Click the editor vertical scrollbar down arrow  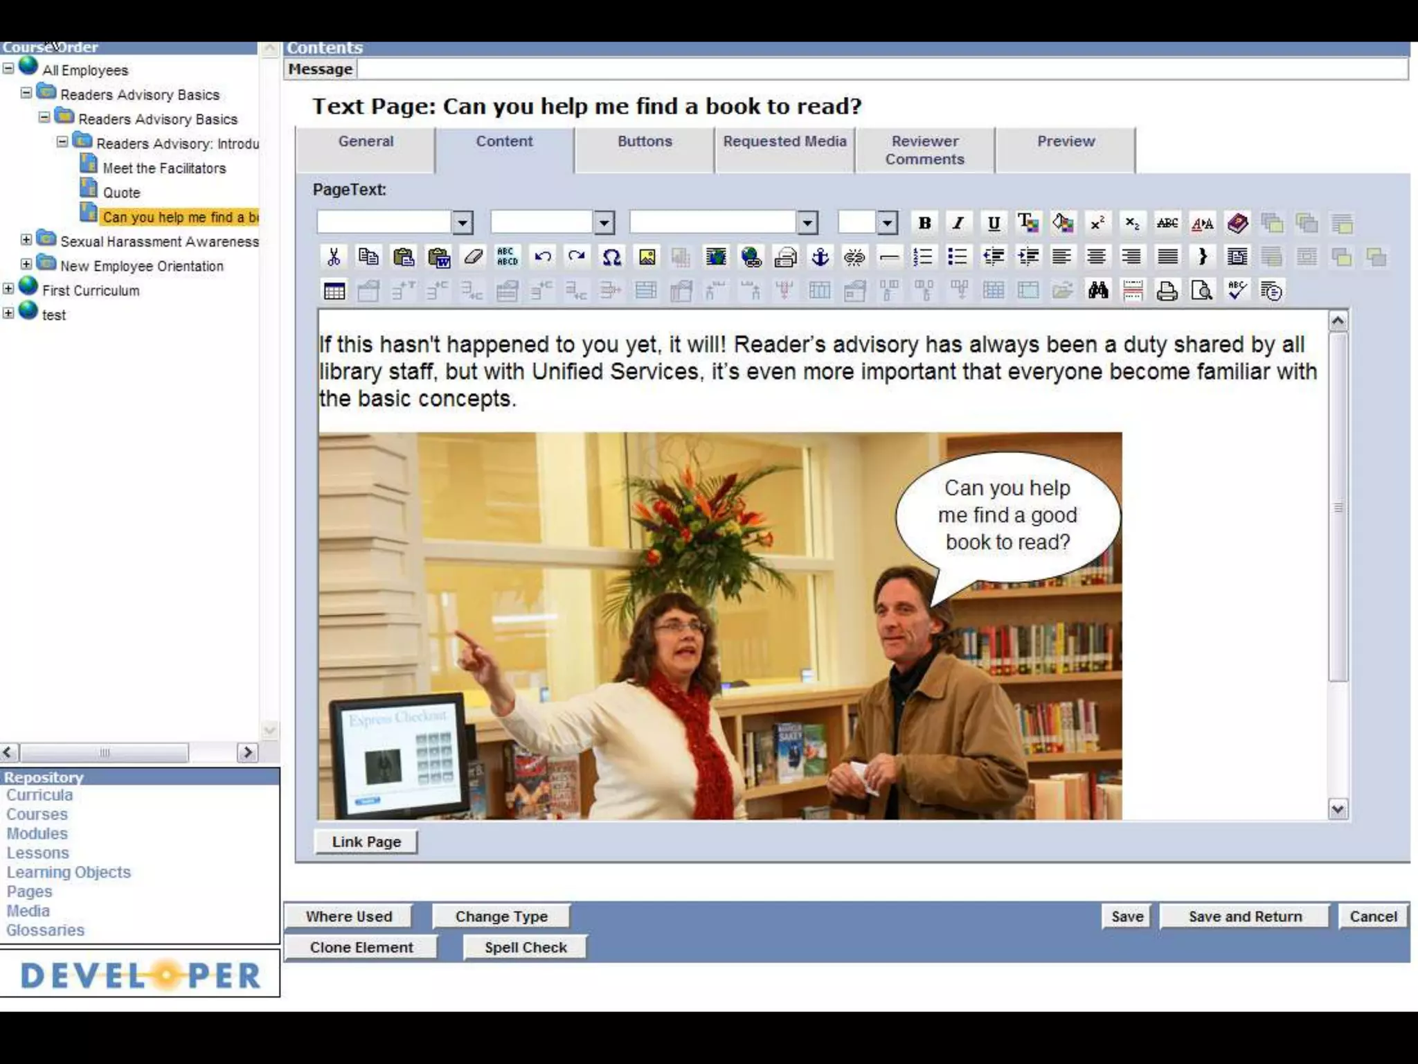pos(1338,808)
